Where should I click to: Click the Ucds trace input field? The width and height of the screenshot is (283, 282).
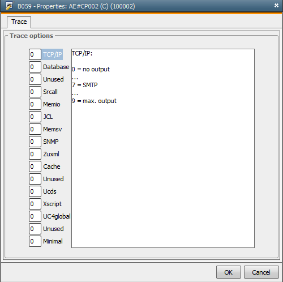click(x=35, y=191)
